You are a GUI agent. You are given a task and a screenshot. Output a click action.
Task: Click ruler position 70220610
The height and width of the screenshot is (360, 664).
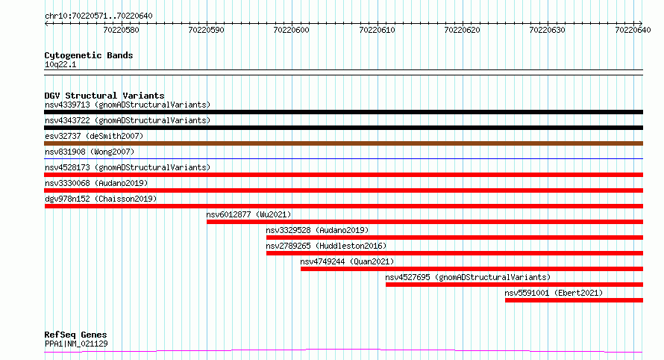point(377,30)
